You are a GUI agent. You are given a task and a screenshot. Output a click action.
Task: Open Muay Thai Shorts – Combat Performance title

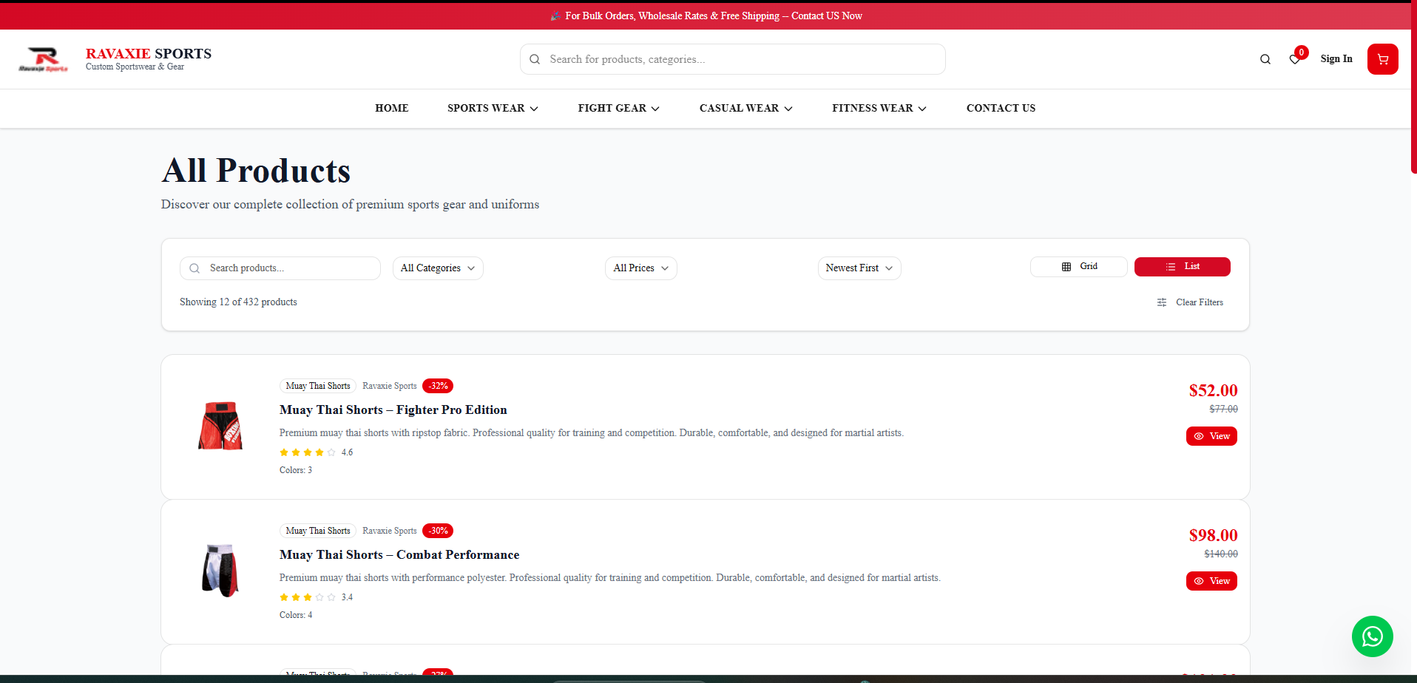point(399,555)
